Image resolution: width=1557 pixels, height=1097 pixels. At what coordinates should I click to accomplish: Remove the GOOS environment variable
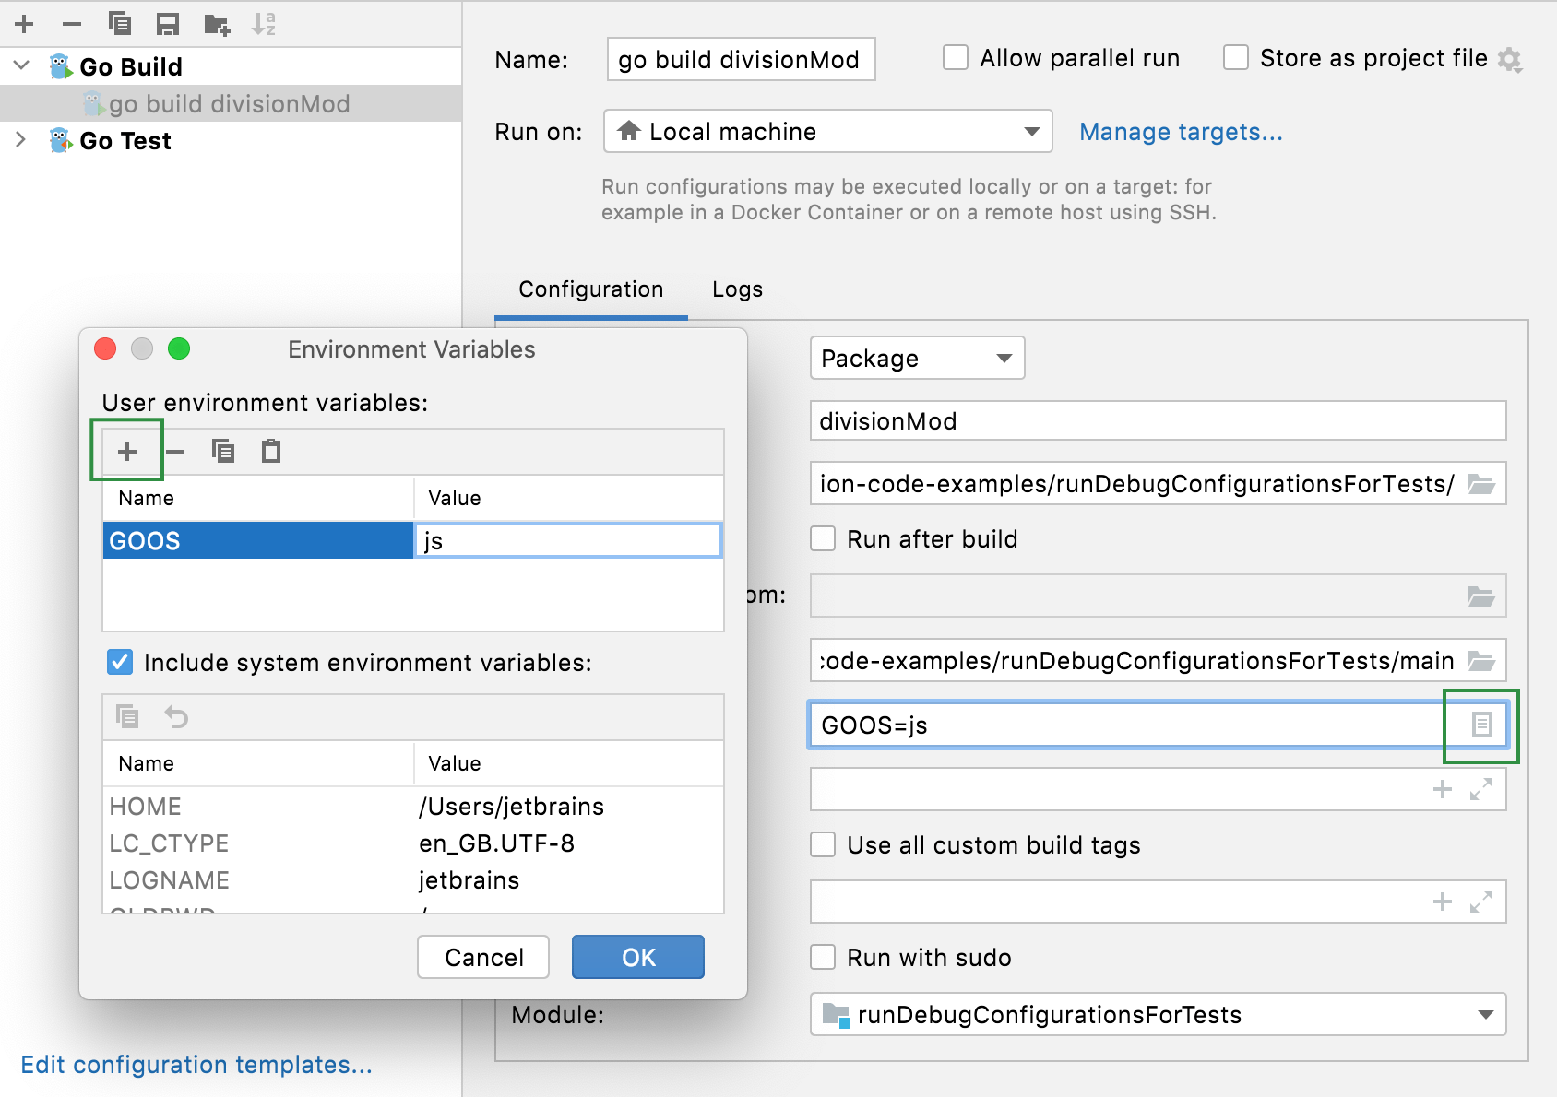(175, 451)
